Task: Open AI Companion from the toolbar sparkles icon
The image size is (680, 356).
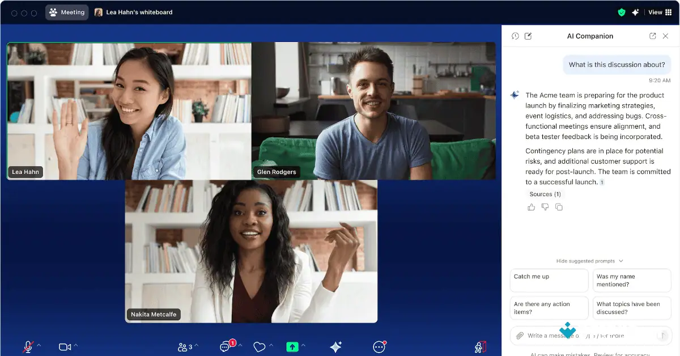Action: pos(335,346)
